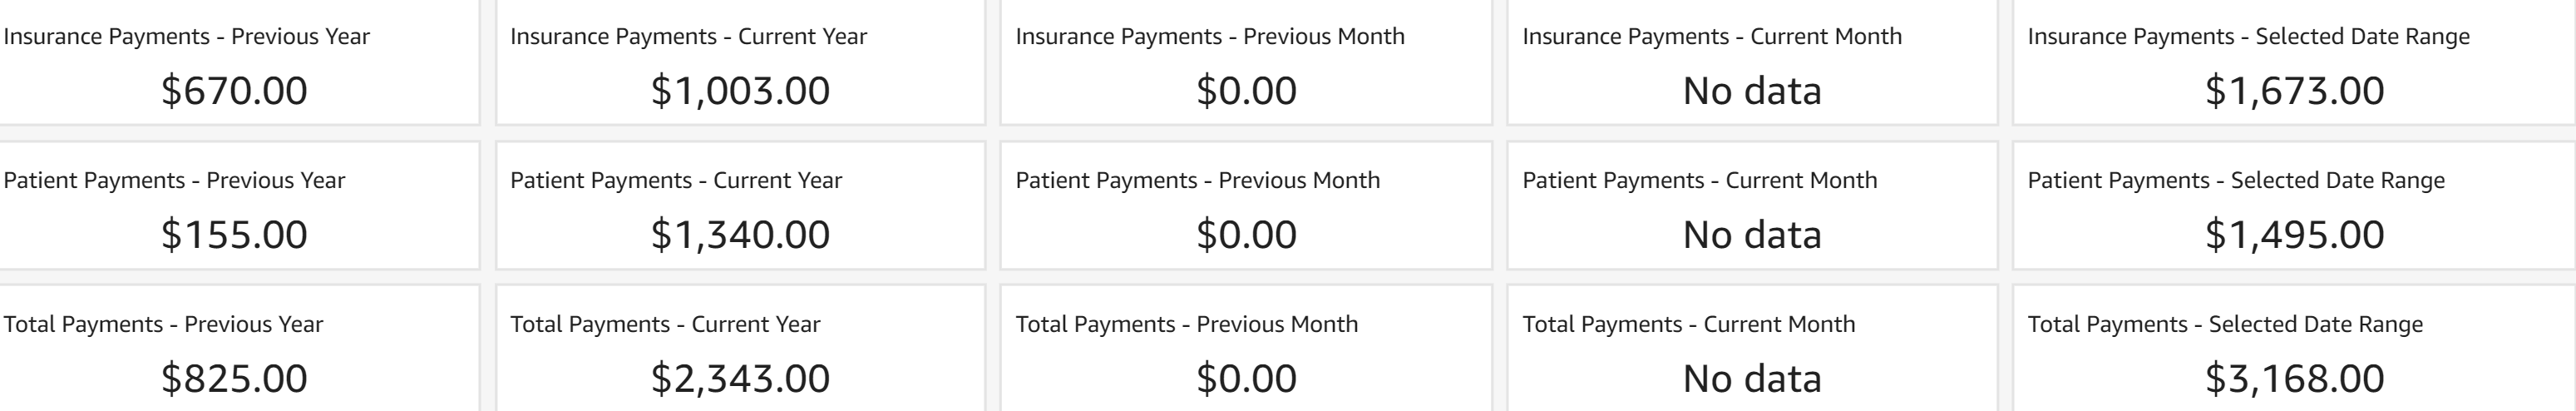The height and width of the screenshot is (411, 2576).
Task: Click the Patient Payments - Previous Month title
Action: (x=1198, y=181)
